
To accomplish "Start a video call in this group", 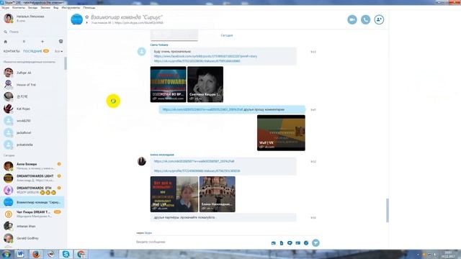I will click(352, 19).
